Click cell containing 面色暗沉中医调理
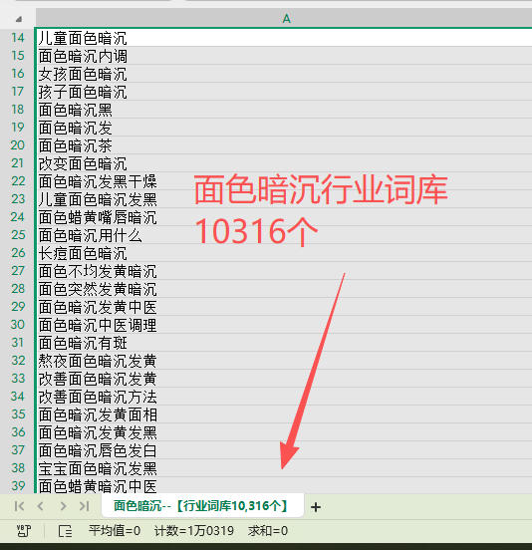 pos(284,325)
